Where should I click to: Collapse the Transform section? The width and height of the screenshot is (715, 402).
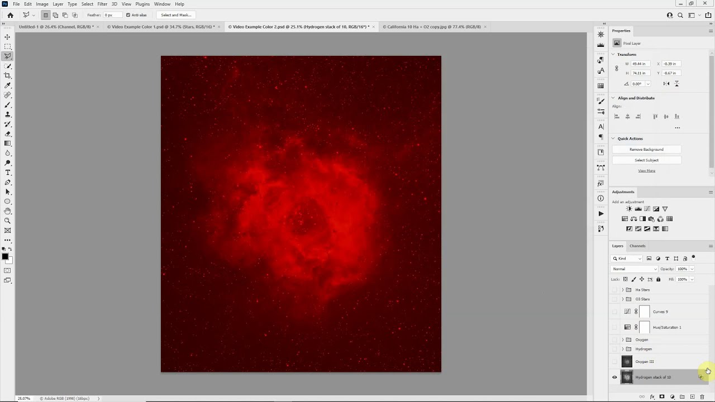coord(613,55)
